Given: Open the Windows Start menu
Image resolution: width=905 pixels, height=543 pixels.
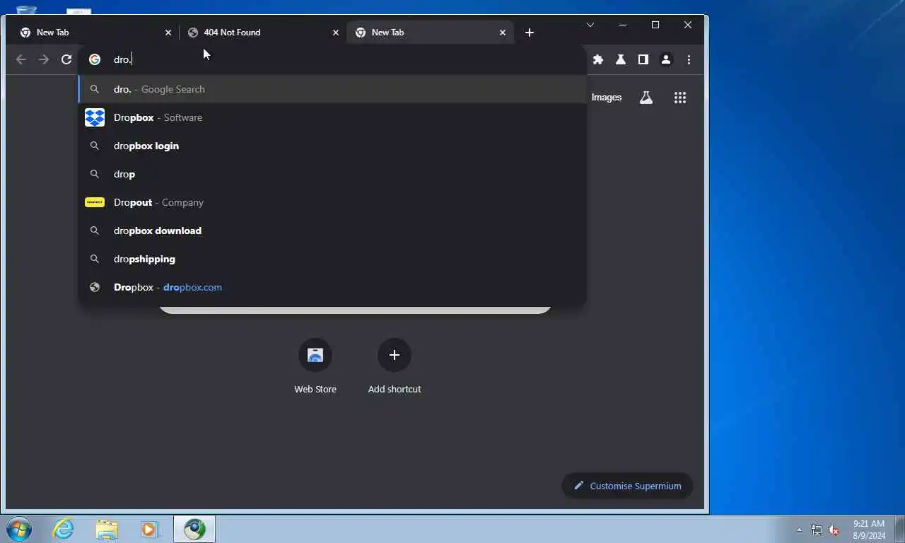Looking at the screenshot, I should click(x=18, y=529).
